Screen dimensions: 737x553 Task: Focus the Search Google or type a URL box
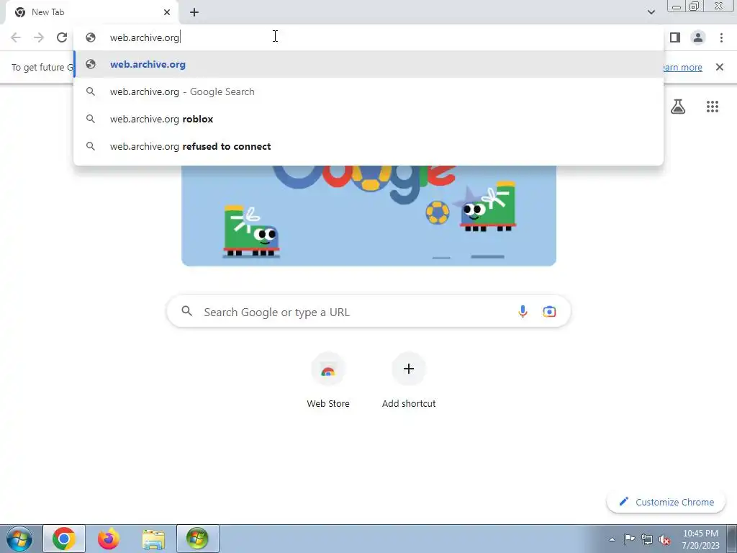pos(369,311)
